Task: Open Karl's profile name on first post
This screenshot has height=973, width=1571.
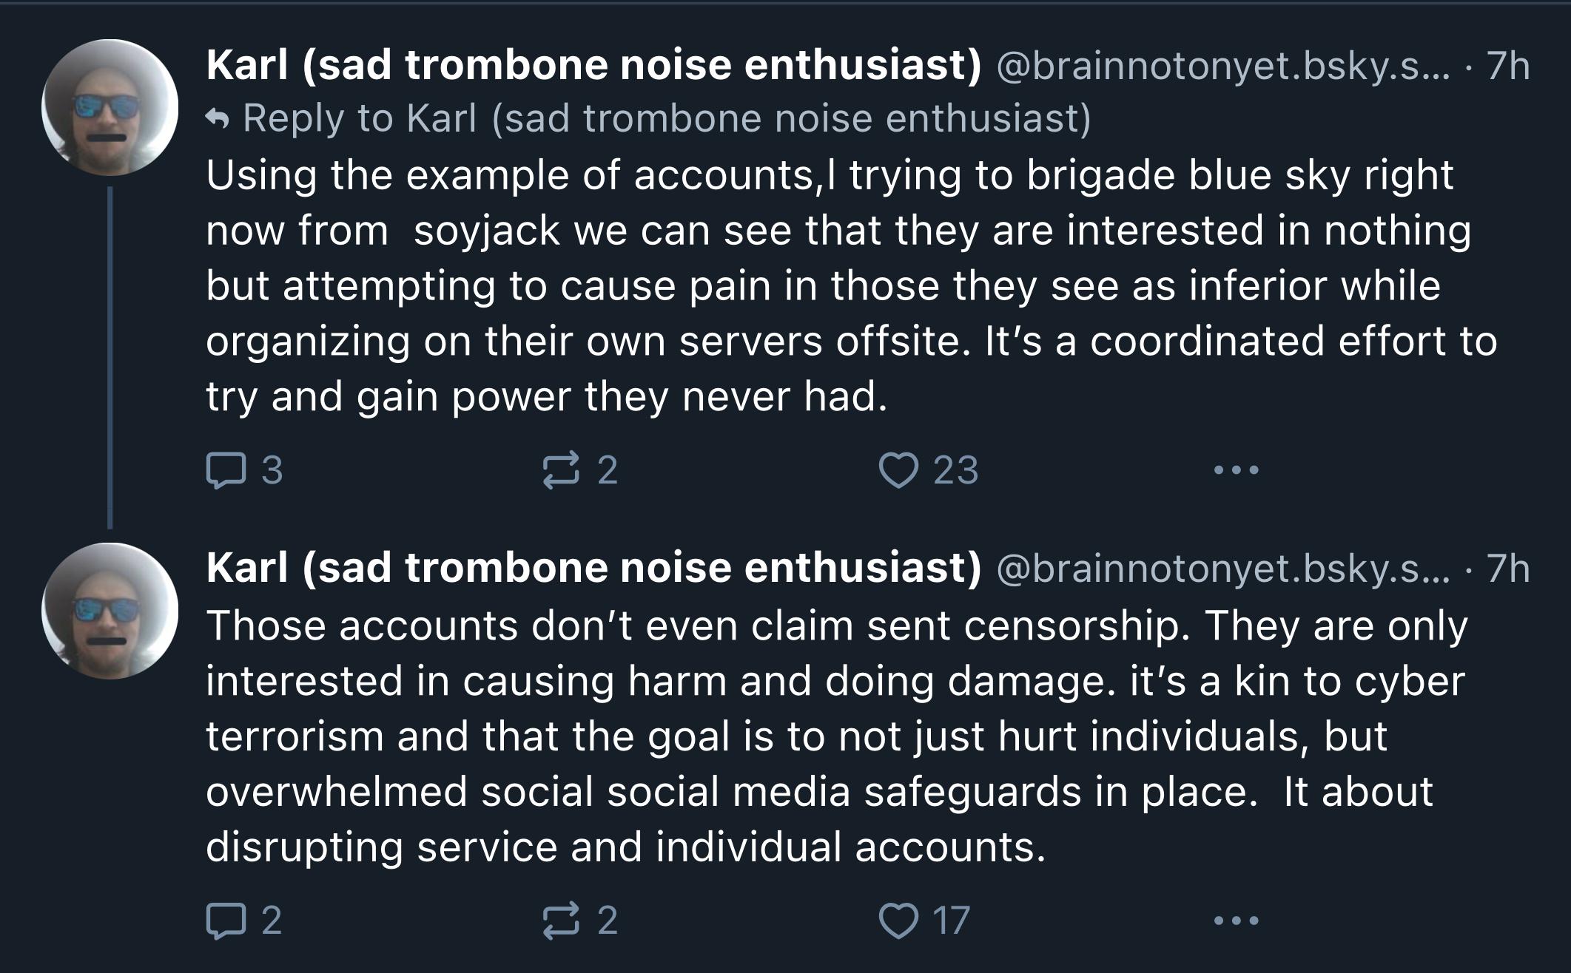Action: tap(593, 65)
